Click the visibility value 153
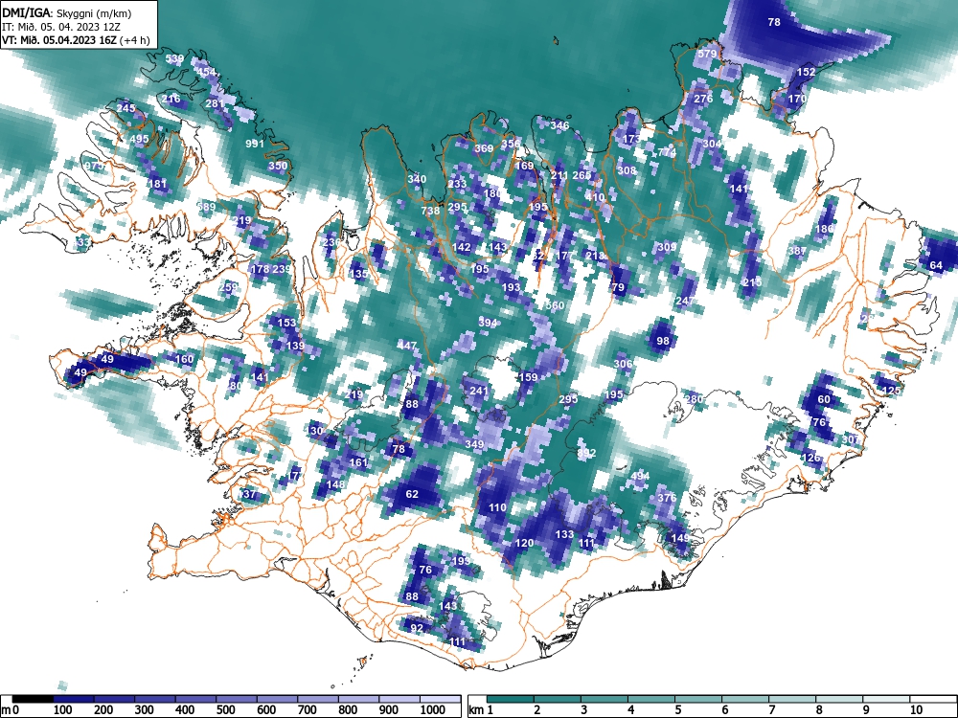The width and height of the screenshot is (958, 718). pyautogui.click(x=287, y=323)
